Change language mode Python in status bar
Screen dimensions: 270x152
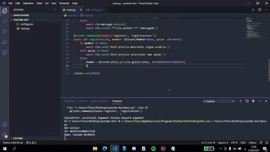(252, 143)
